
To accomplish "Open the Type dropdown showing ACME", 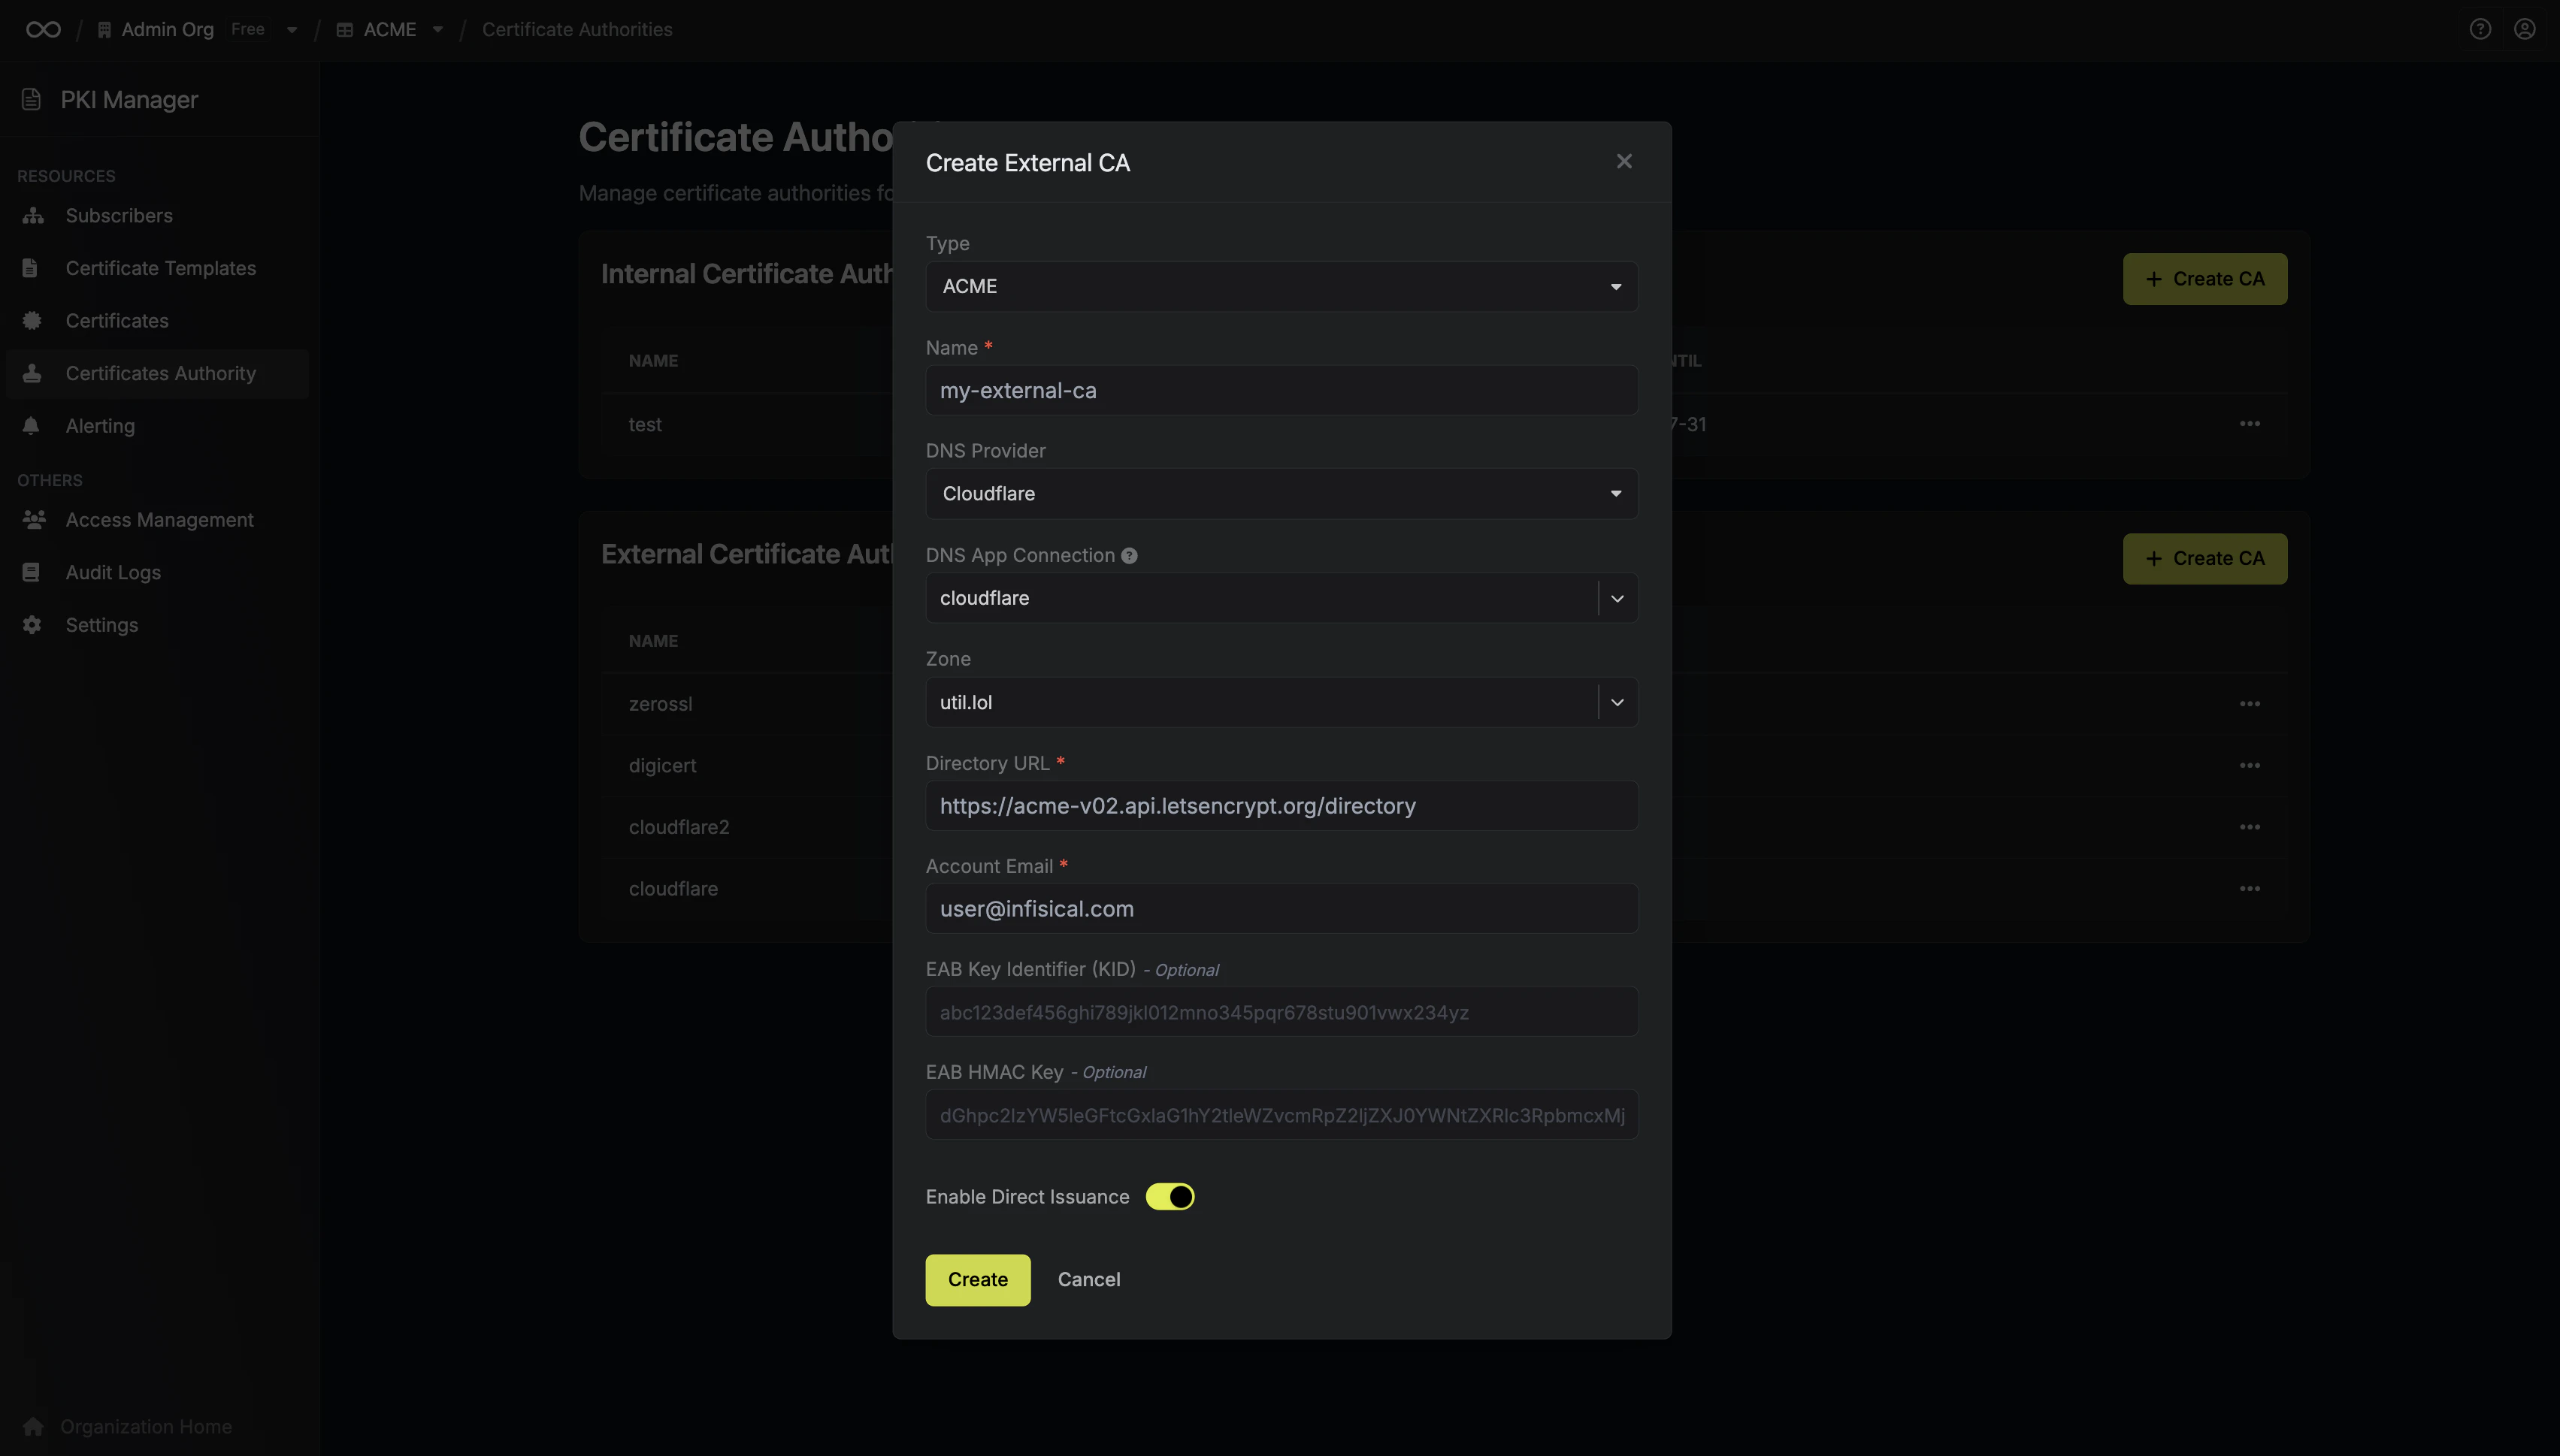I will (1282, 286).
